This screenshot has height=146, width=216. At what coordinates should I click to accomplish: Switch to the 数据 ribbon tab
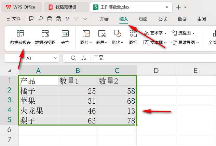[182, 19]
